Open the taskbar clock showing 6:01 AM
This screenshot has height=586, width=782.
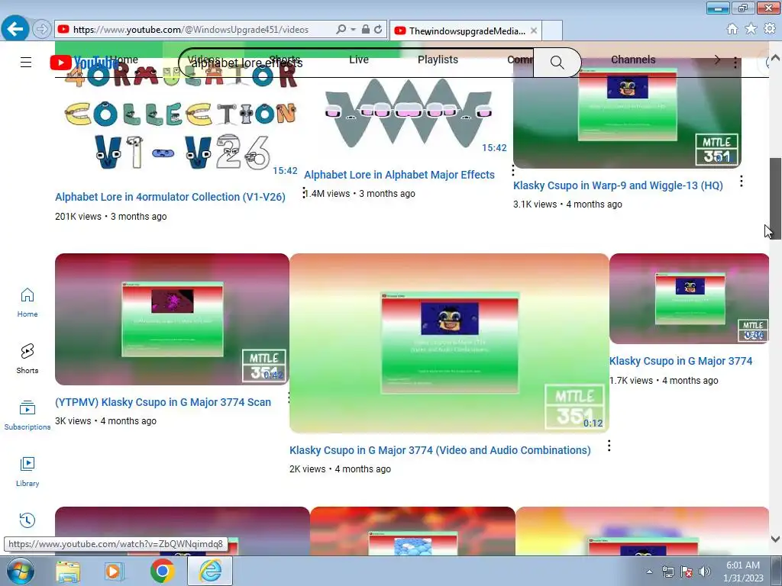[x=743, y=572]
